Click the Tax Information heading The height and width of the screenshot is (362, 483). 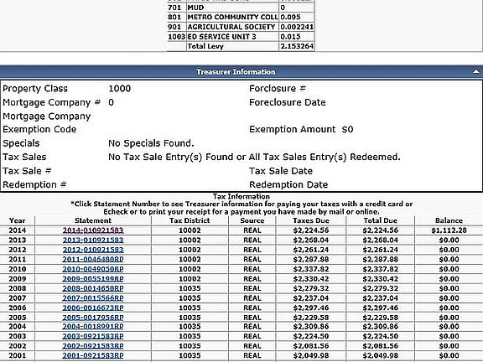241,196
